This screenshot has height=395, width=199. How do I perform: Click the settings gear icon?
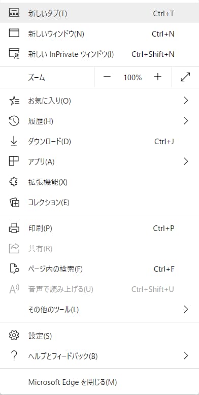14,336
